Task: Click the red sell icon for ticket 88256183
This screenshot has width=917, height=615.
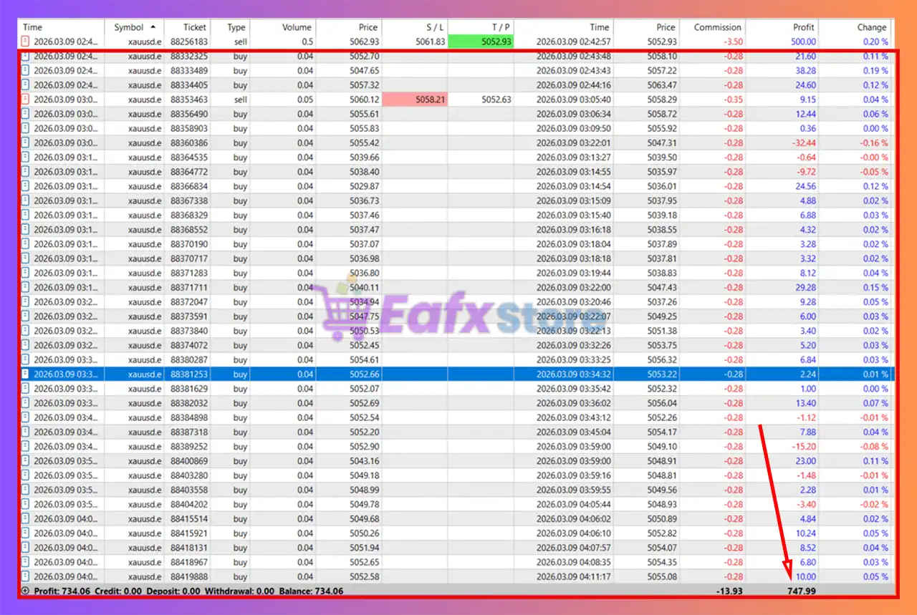Action: [x=26, y=42]
